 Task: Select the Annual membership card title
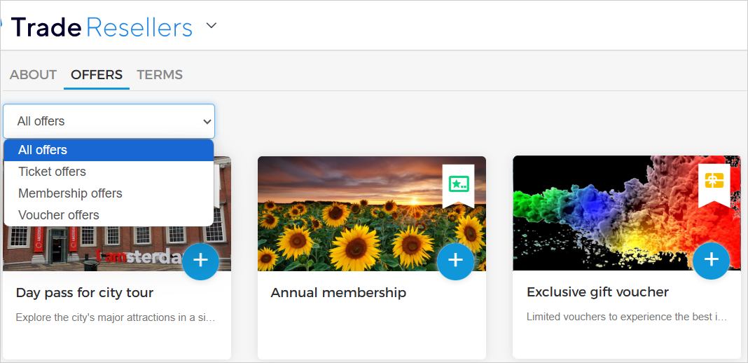click(338, 293)
